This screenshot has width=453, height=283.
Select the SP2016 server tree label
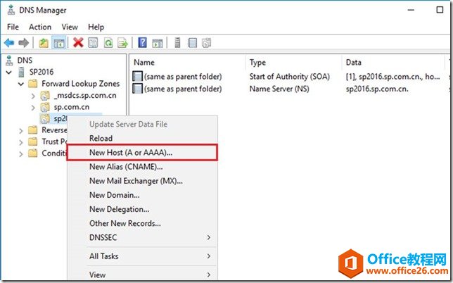42,72
